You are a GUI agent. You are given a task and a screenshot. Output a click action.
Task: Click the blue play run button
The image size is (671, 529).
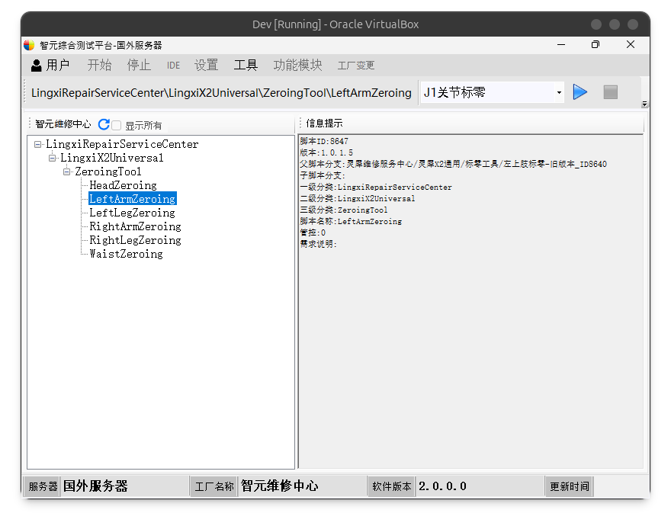point(579,92)
